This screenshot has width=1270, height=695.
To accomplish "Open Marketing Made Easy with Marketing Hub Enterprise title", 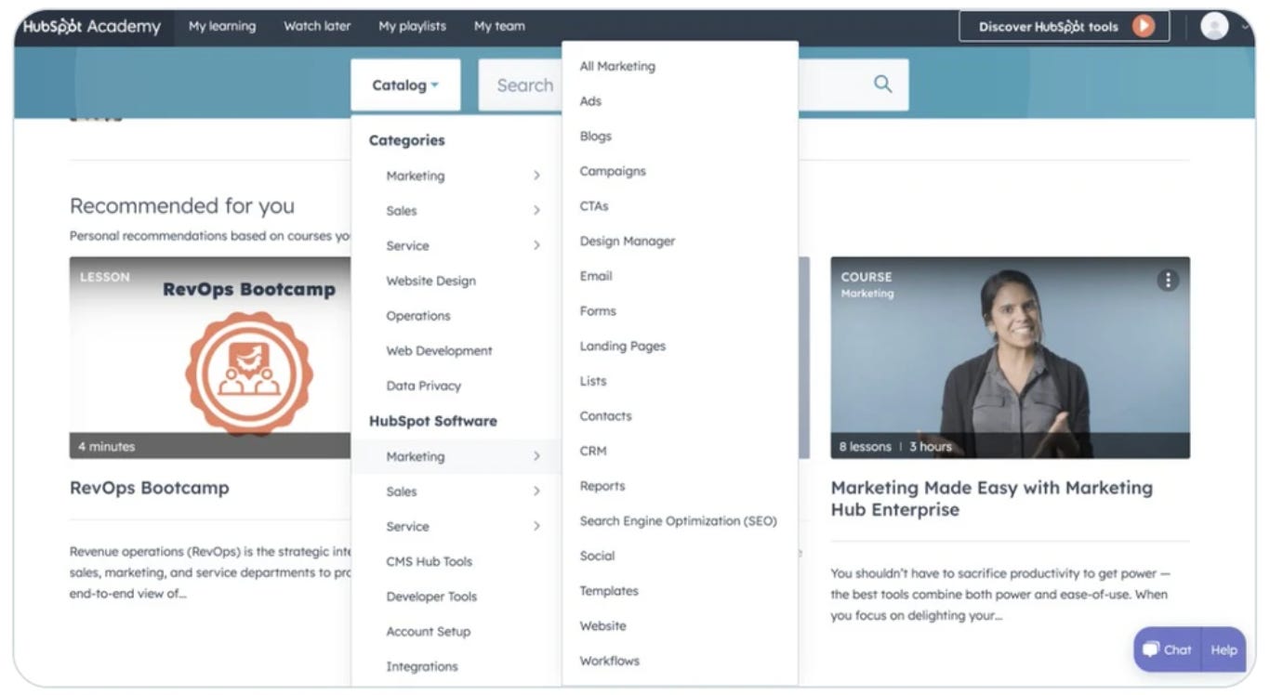I will pos(991,498).
